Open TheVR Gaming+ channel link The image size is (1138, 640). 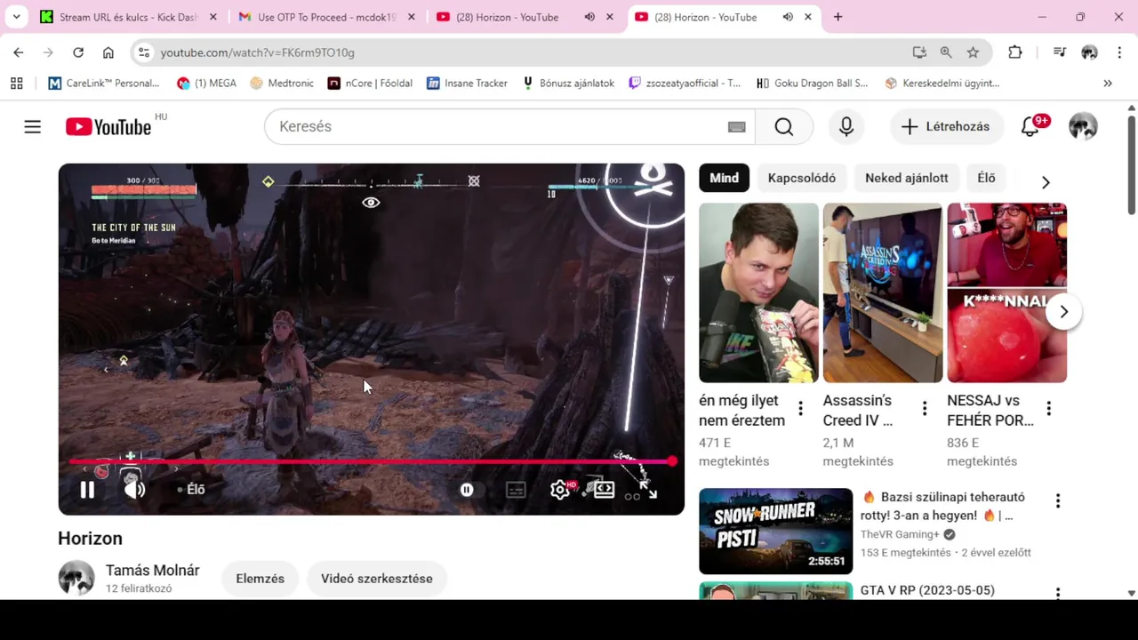coord(900,534)
